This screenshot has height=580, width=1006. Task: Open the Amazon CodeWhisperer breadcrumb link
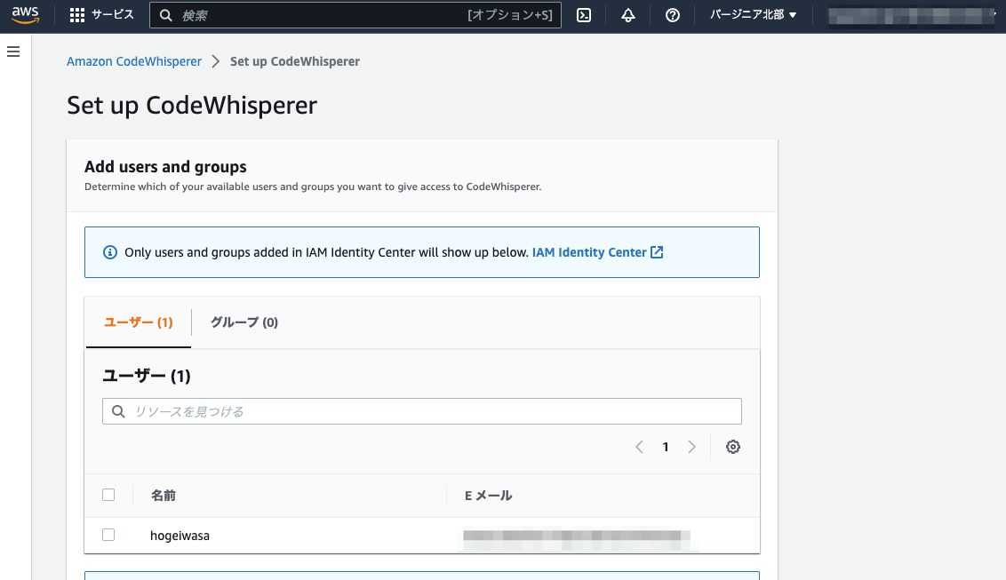point(134,60)
